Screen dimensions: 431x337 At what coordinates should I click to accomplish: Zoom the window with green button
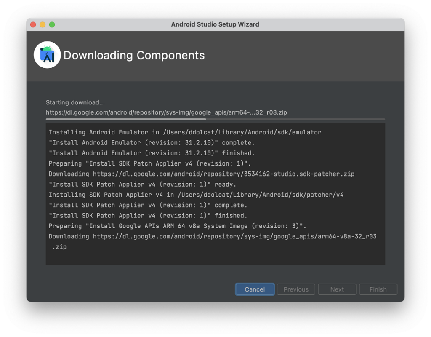click(52, 24)
